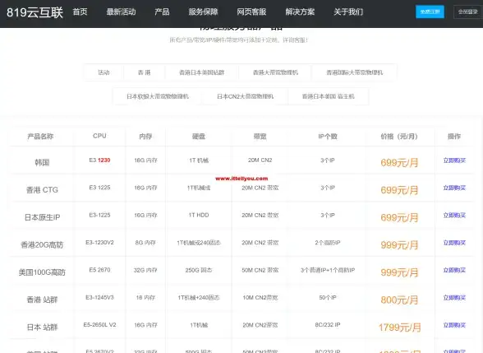Select the 日本 站群 product name cell
Image resolution: width=483 pixels, height=353 pixels.
coord(42,327)
